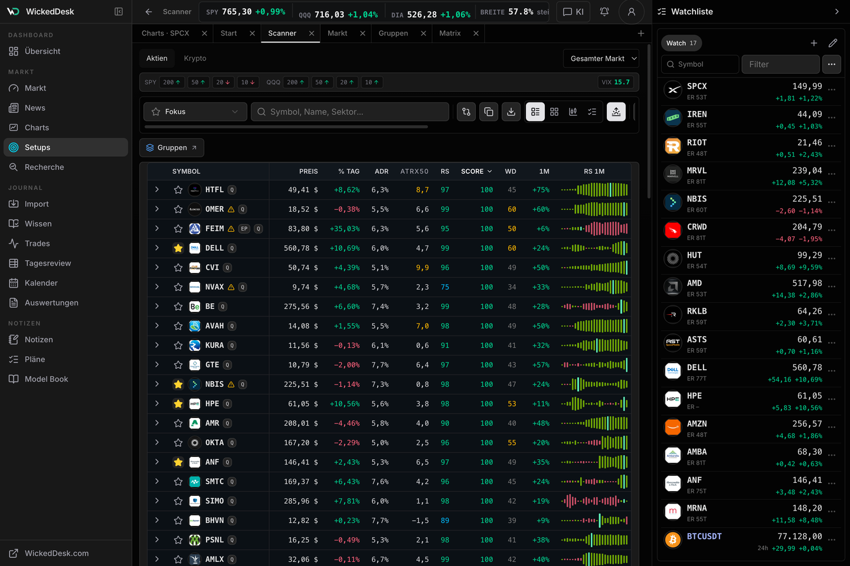Open Trades in the sidebar
Viewport: 850px width, 566px height.
[66, 243]
